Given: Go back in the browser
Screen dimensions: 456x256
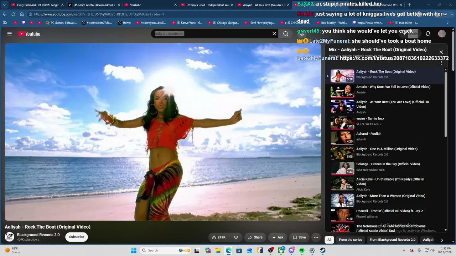Looking at the screenshot, I should click(x=5, y=14).
